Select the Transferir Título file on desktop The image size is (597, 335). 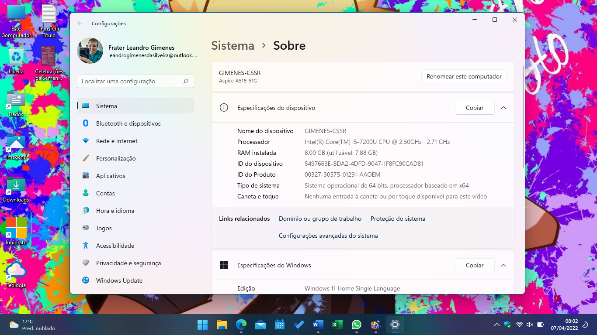pos(49,21)
